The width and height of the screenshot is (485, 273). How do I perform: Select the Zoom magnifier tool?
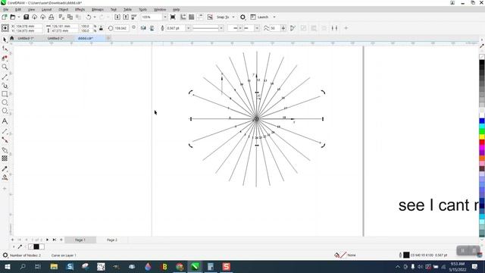5,67
